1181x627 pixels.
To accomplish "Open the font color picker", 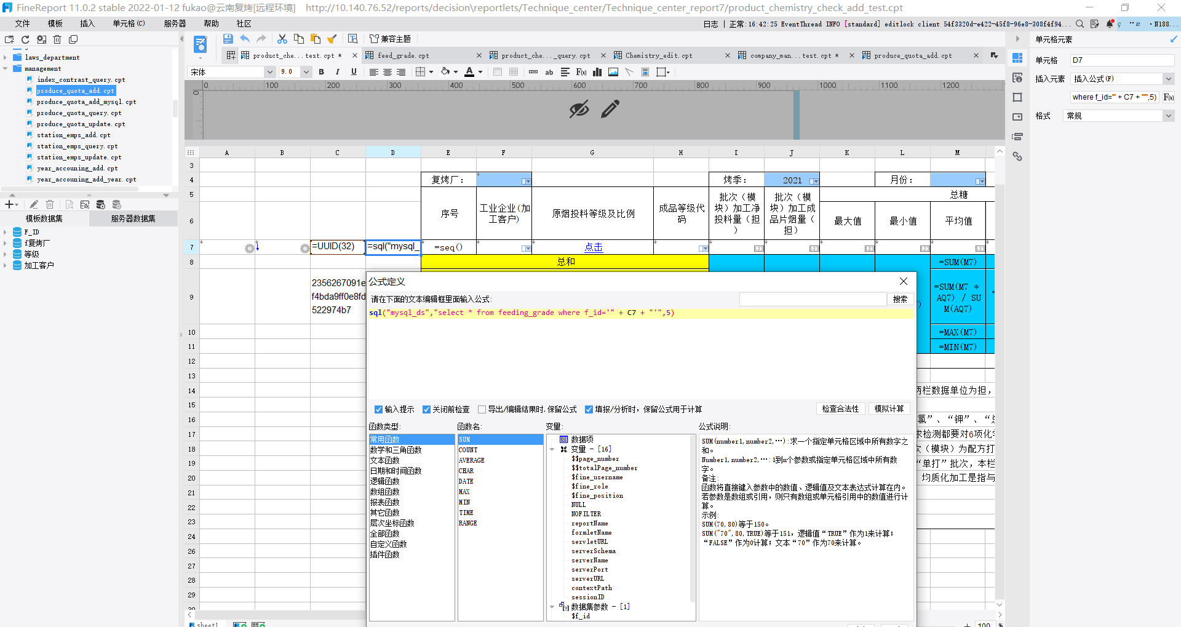I will [x=469, y=72].
